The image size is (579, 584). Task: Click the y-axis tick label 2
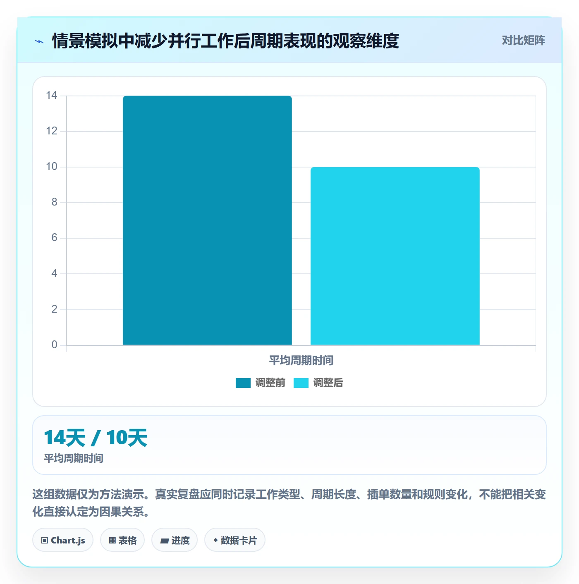[x=54, y=309]
